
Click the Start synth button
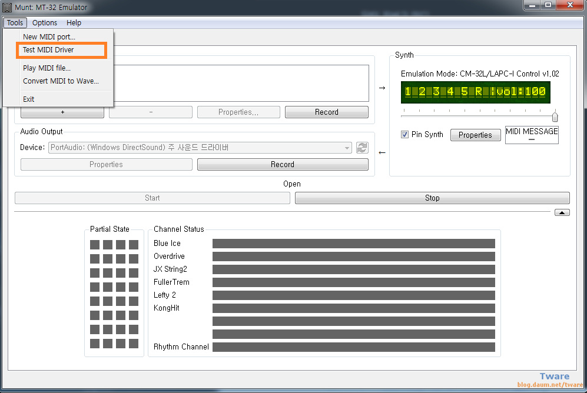[152, 198]
